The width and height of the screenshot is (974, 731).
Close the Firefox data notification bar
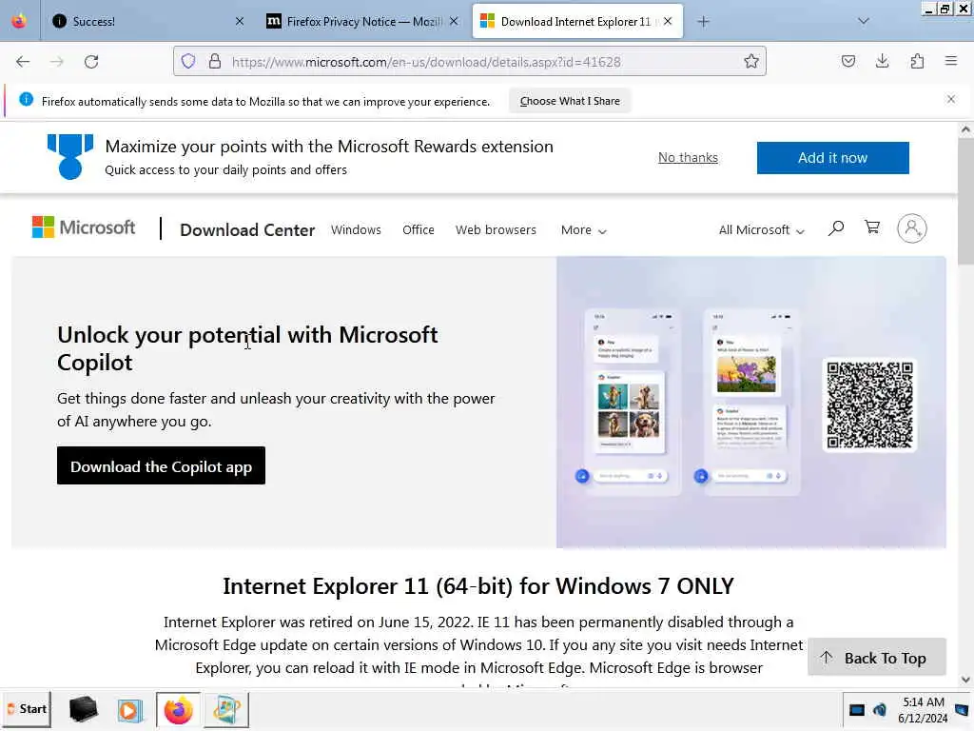coord(950,99)
